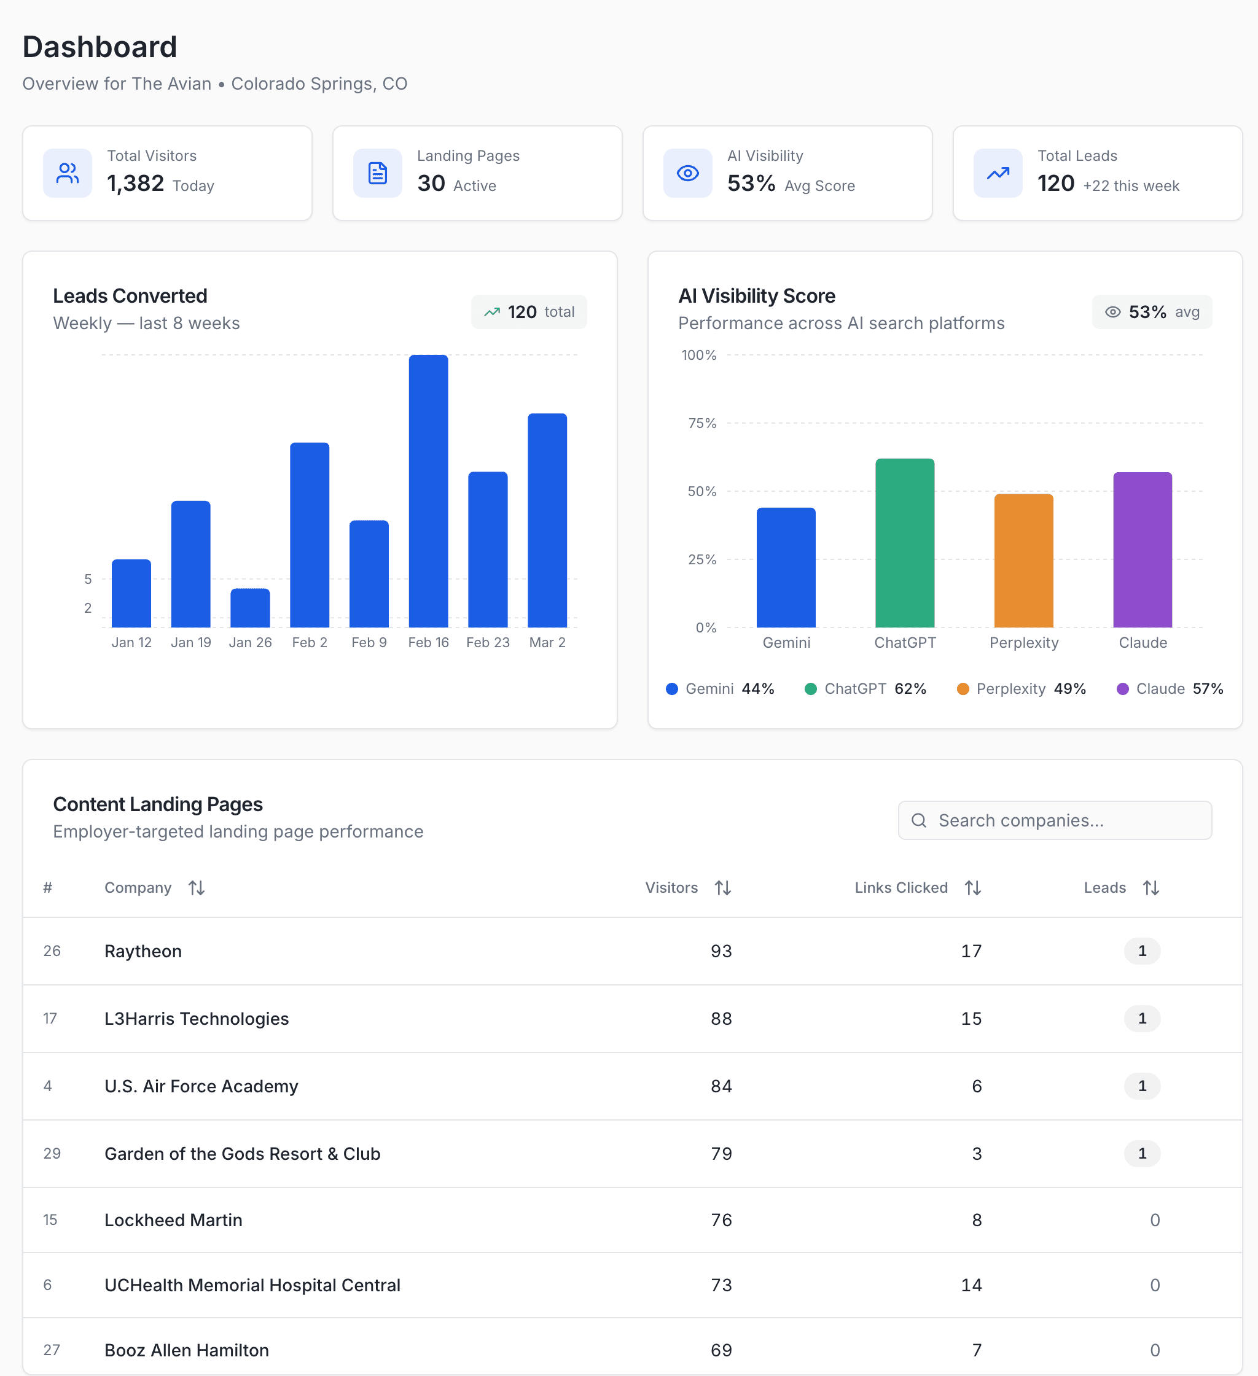The height and width of the screenshot is (1376, 1258).
Task: Click Raytheon visitors value 93
Action: (x=721, y=950)
